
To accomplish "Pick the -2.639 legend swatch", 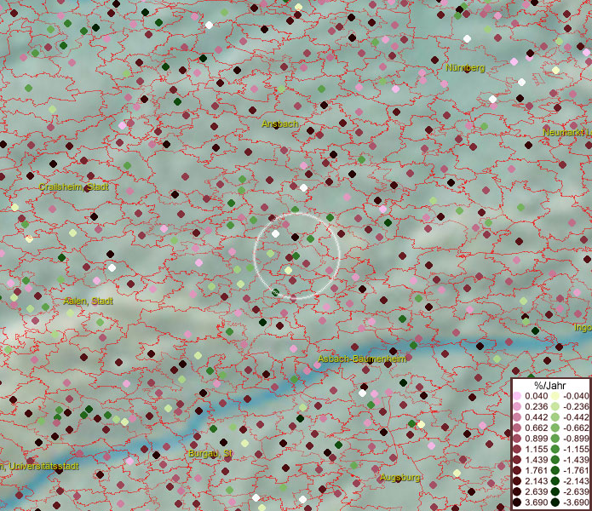I will coord(555,491).
